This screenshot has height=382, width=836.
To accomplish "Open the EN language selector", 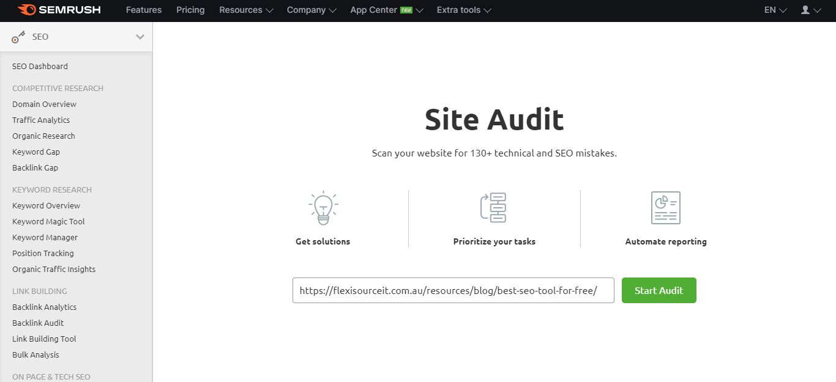I will [775, 10].
